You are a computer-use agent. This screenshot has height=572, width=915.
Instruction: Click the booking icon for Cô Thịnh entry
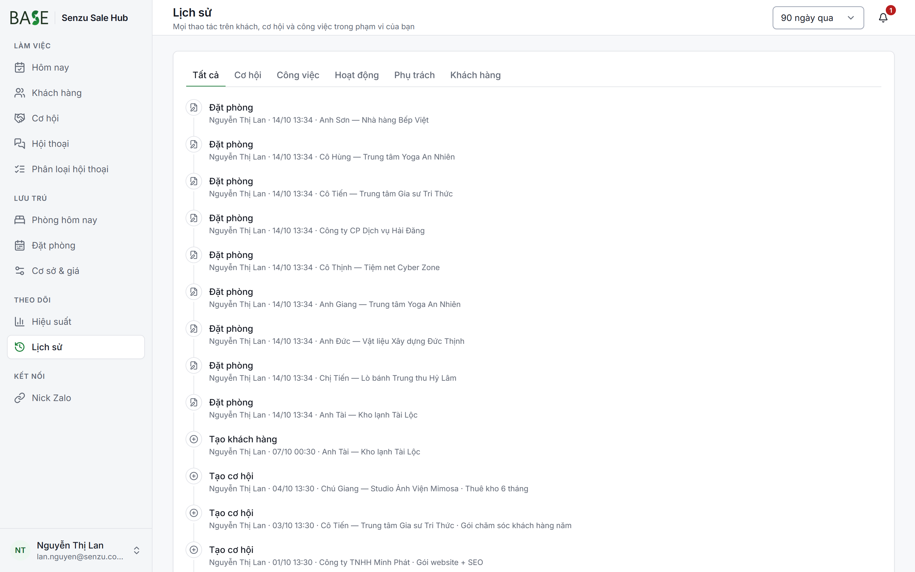coord(193,255)
